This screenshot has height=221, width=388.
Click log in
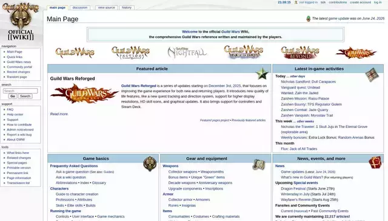pyautogui.click(x=378, y=2)
